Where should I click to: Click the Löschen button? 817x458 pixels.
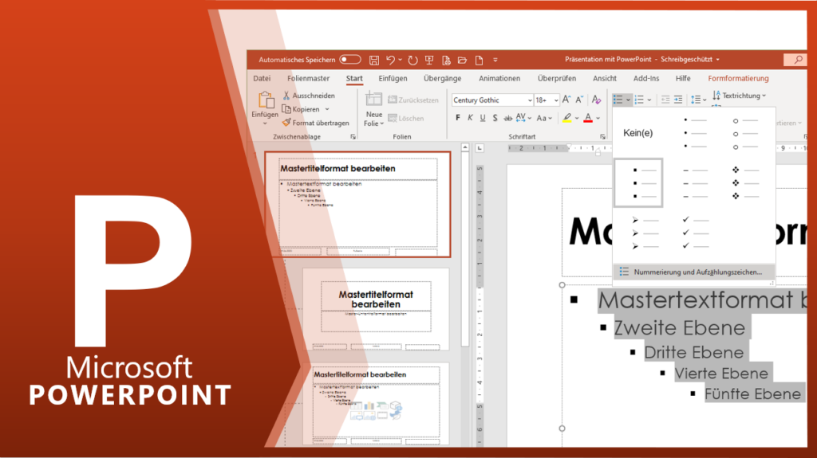coord(406,118)
